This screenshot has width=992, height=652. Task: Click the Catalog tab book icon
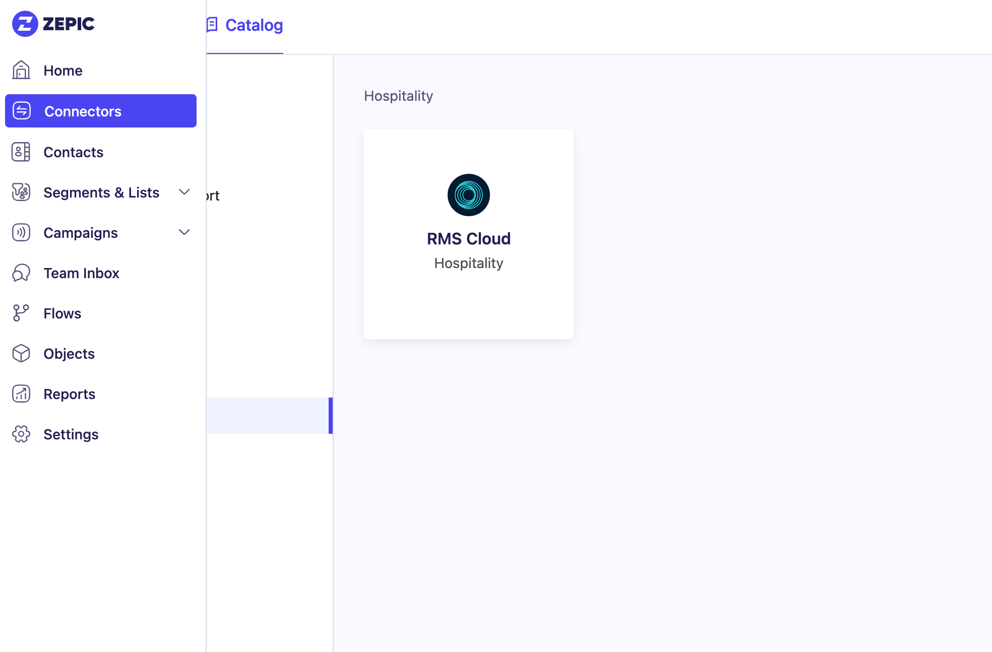(x=212, y=24)
